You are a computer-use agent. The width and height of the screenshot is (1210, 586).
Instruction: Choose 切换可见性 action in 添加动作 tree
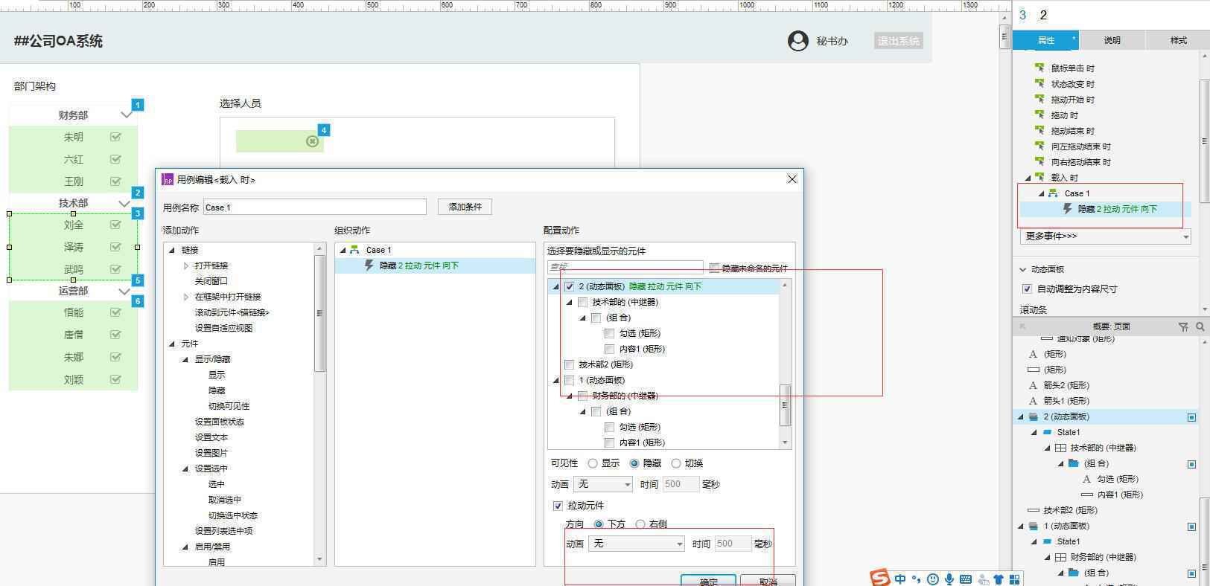(229, 406)
